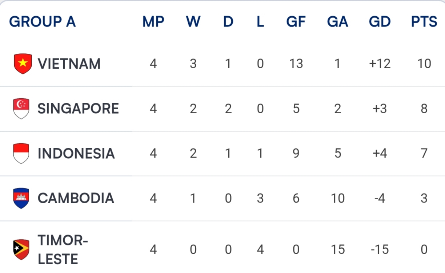This screenshot has height=273, width=445.
Task: Click the Cambodia flag shield icon
Action: click(x=21, y=198)
